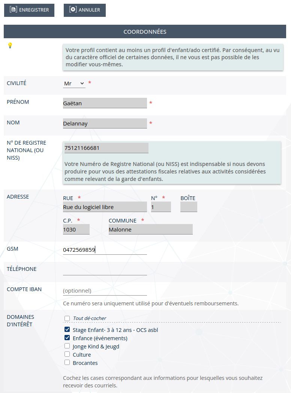Click the Prénom field containing Gaëtan
This screenshot has height=393, width=291.
click(x=105, y=103)
